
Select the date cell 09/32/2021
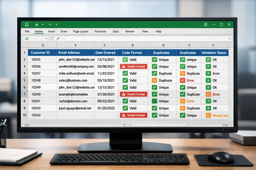[x=106, y=101]
